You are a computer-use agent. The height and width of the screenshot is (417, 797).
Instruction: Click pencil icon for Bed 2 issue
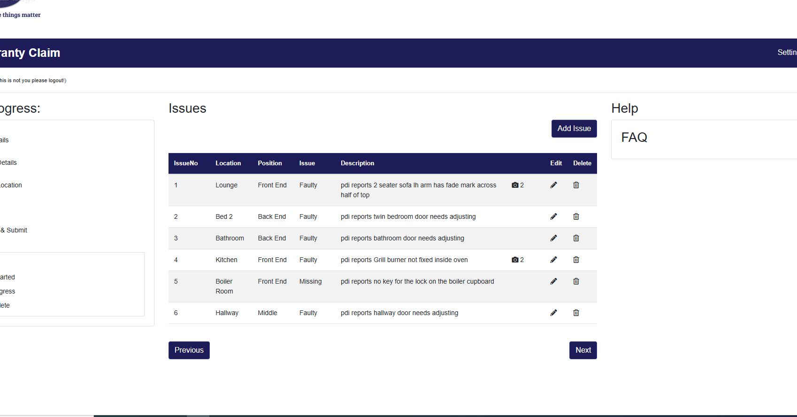coord(553,216)
